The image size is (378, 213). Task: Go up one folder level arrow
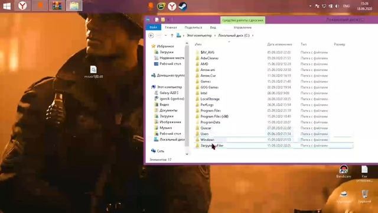pos(172,35)
